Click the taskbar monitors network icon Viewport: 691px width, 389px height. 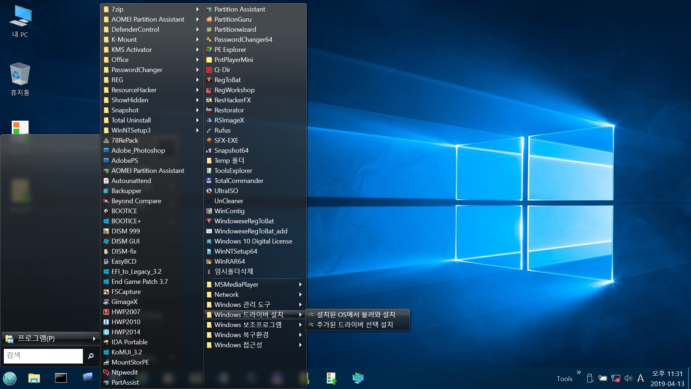click(358, 378)
